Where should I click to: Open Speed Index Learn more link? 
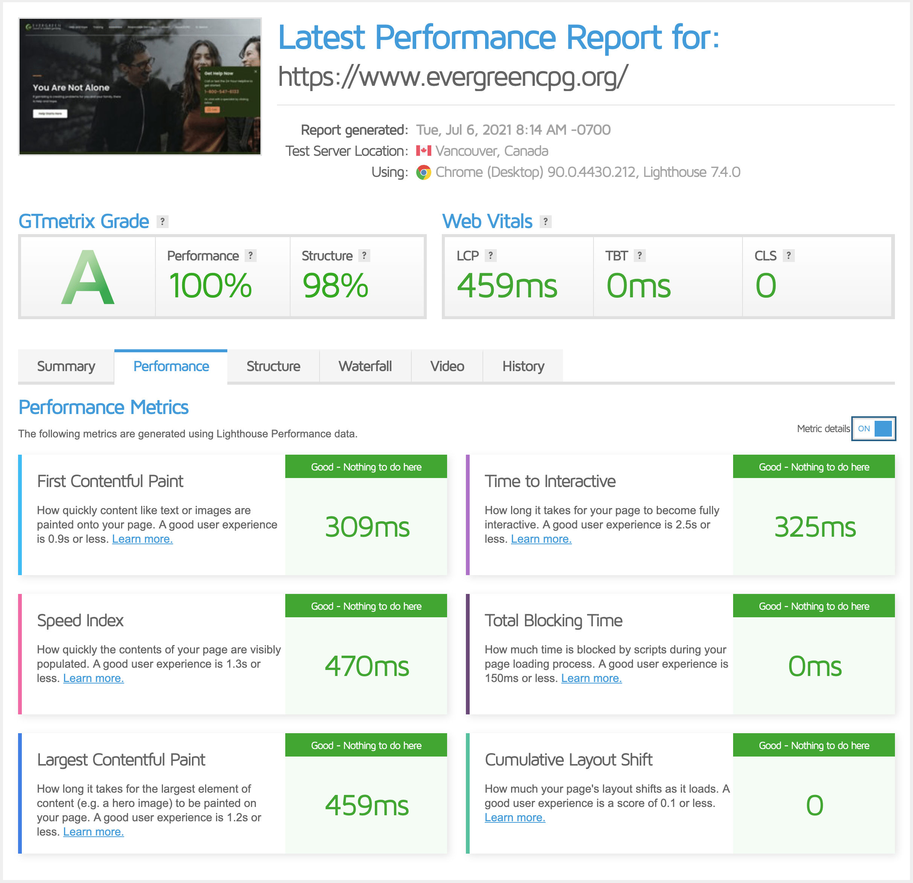(x=93, y=679)
